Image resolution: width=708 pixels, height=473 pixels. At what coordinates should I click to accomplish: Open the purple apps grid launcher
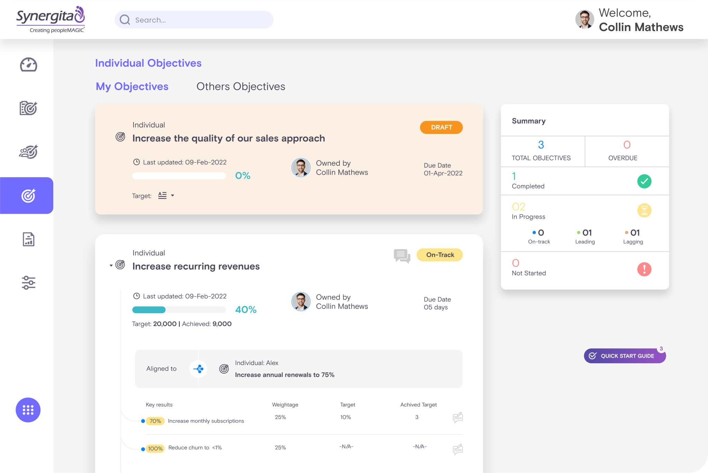pyautogui.click(x=28, y=410)
